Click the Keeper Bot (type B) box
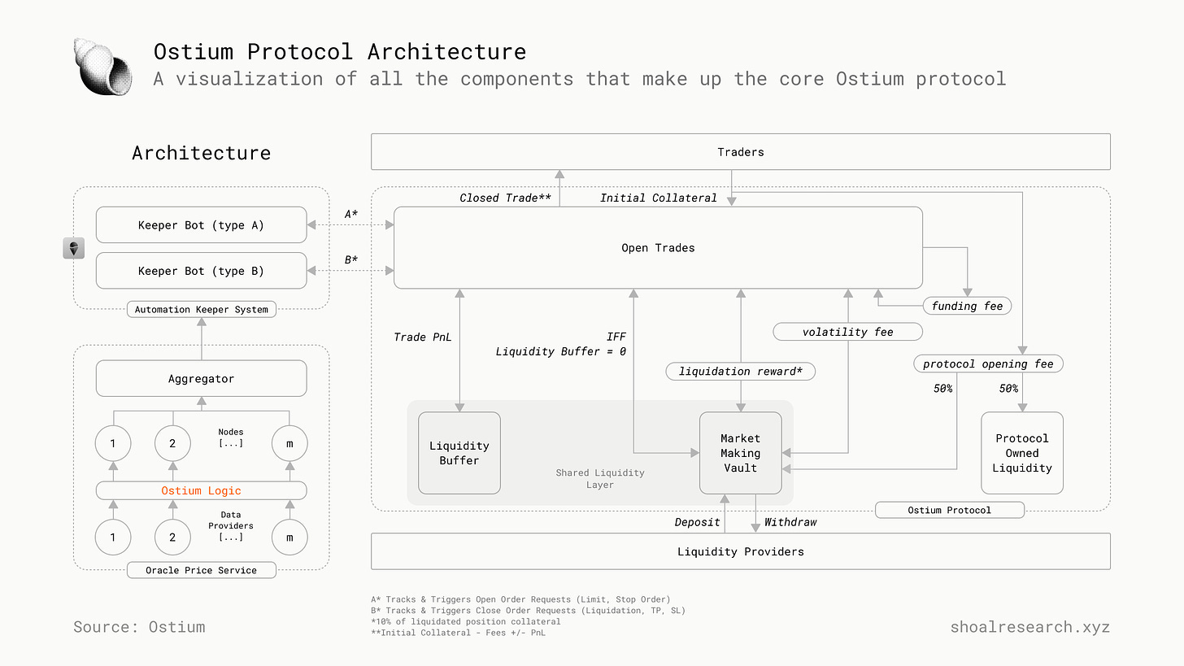This screenshot has width=1184, height=666. pos(201,271)
